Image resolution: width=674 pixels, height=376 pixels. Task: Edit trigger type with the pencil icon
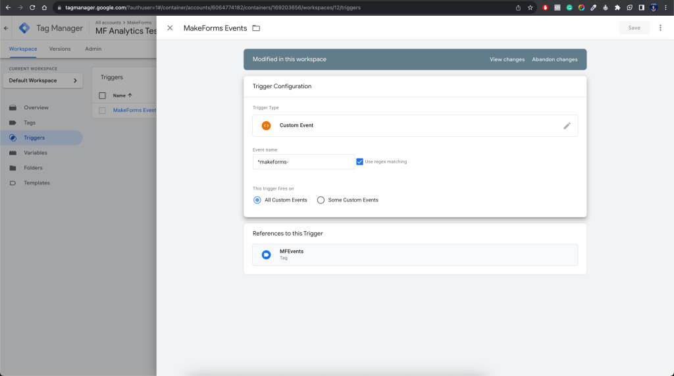pos(567,126)
